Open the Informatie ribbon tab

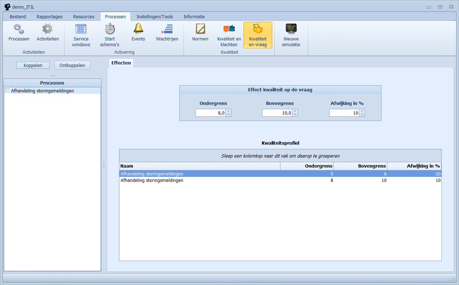coord(194,17)
